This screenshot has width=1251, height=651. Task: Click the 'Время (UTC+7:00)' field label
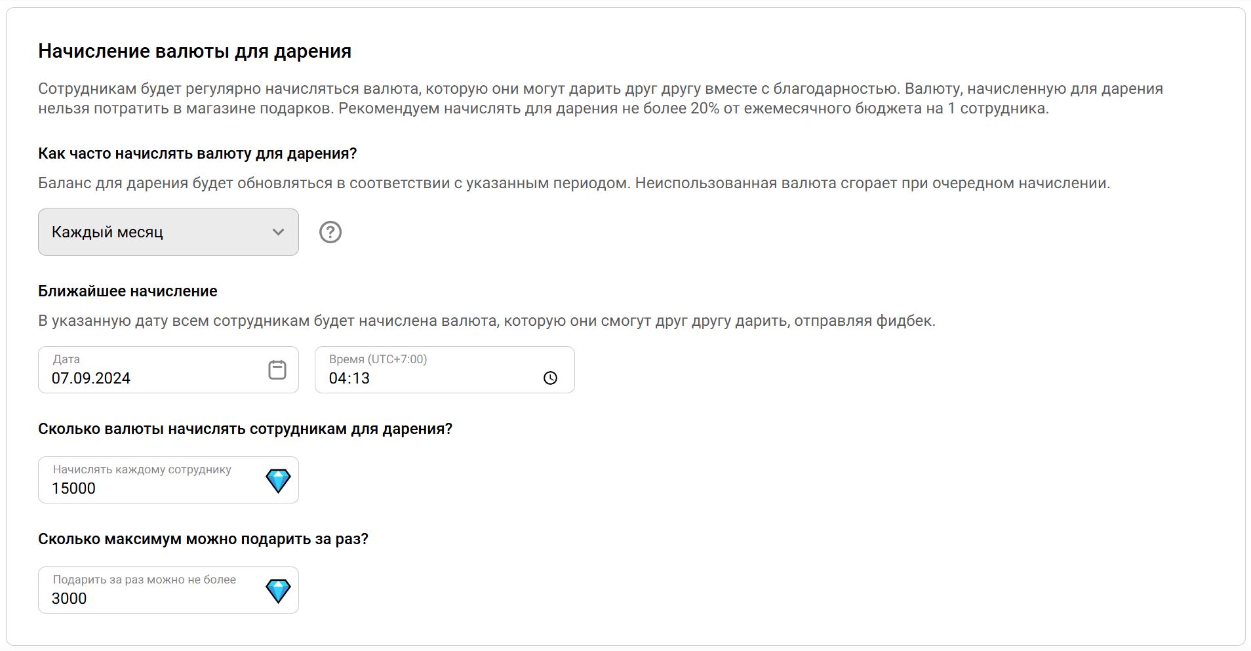pyautogui.click(x=378, y=359)
